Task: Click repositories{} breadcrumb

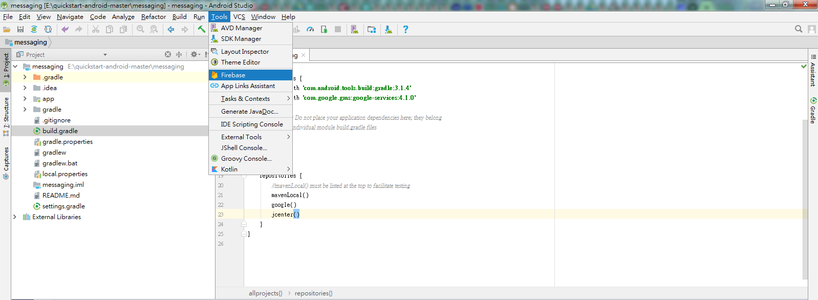Action: [314, 293]
